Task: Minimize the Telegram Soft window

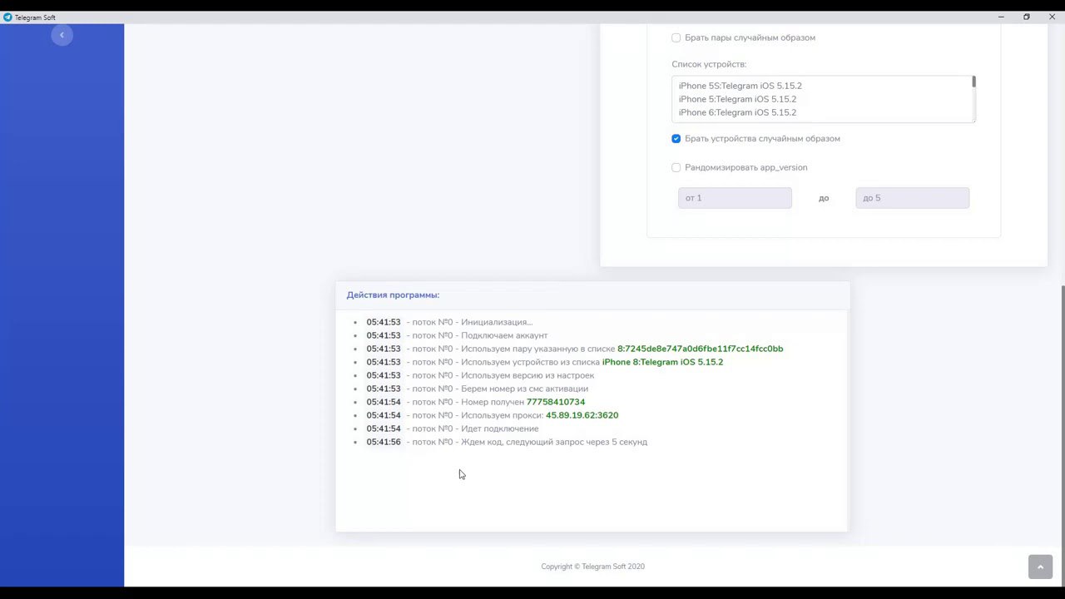Action: point(1001,17)
